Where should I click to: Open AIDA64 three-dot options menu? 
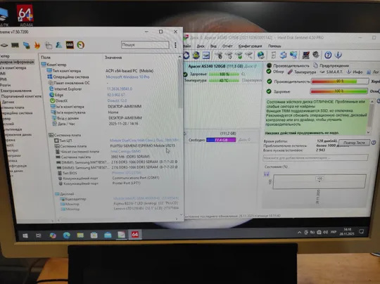coord(175,45)
